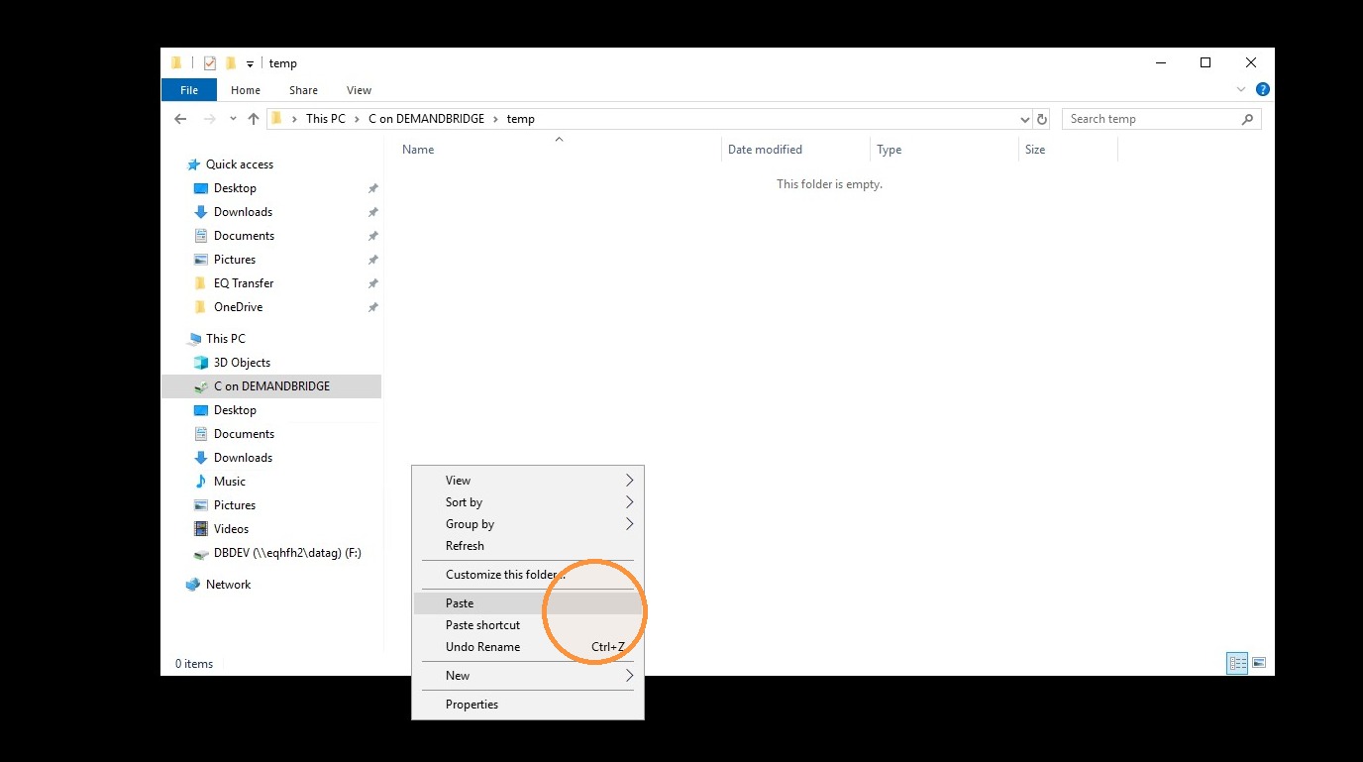This screenshot has height=762, width=1363.
Task: Click the Properties quick access toolbar icon
Action: (209, 63)
